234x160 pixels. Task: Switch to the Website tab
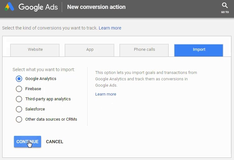[x=35, y=50]
